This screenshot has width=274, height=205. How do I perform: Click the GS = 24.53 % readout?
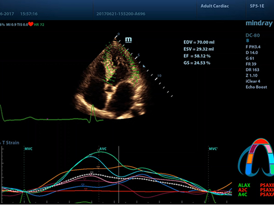pyautogui.click(x=197, y=63)
